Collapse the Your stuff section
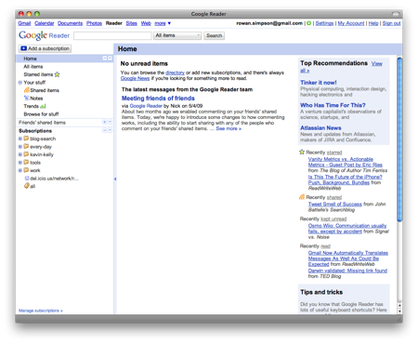Screen dimensions: 418x344 20,83
